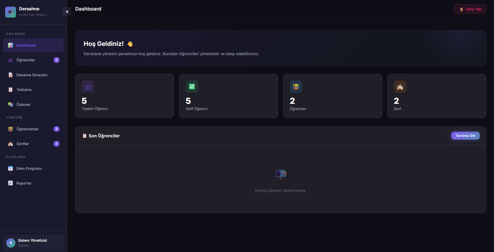This screenshot has height=252, width=494.
Task: Open the Öğrenciler sidebar page
Action: click(x=26, y=60)
